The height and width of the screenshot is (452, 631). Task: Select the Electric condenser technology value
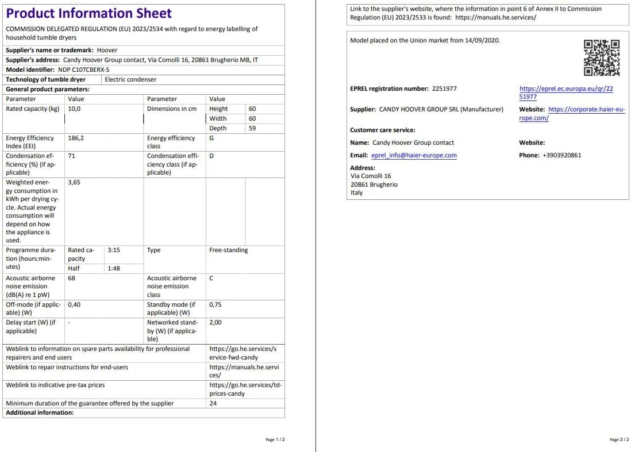pyautogui.click(x=130, y=79)
